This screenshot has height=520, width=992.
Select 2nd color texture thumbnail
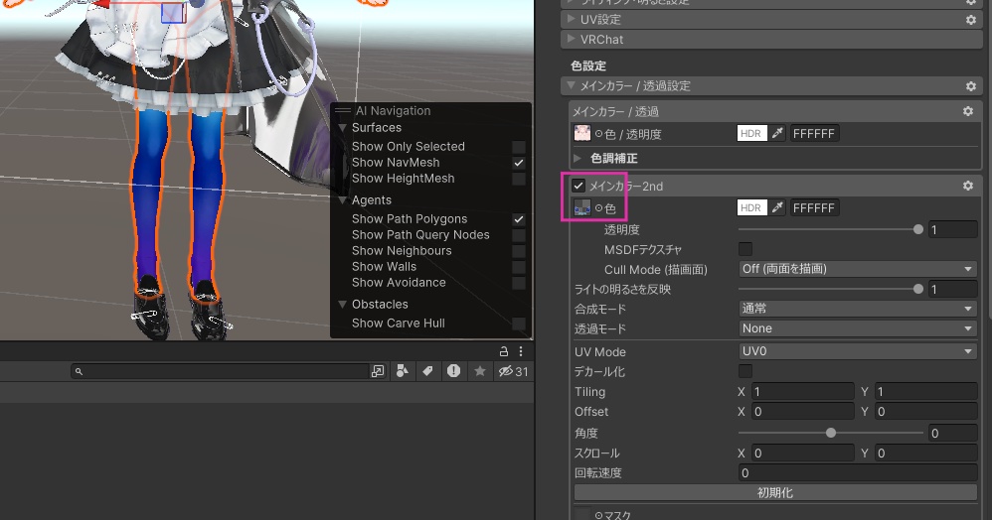(x=582, y=207)
